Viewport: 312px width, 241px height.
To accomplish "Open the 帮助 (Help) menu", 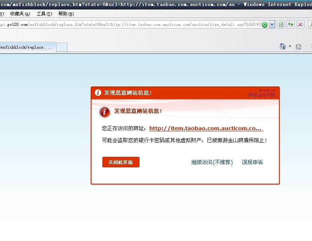I will 66,14.
